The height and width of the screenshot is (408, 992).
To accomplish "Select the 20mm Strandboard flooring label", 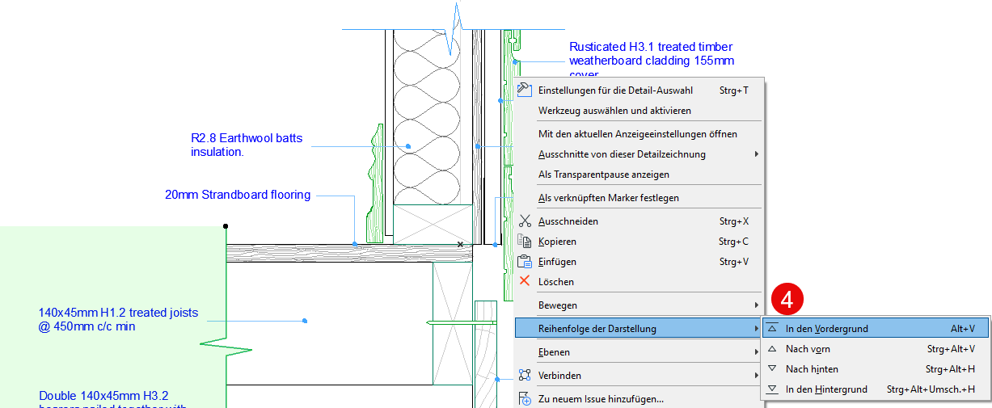I will point(238,194).
